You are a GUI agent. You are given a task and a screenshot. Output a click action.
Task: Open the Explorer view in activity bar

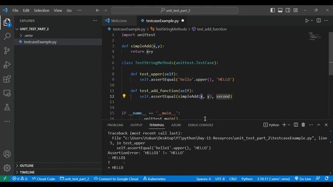click(x=7, y=22)
